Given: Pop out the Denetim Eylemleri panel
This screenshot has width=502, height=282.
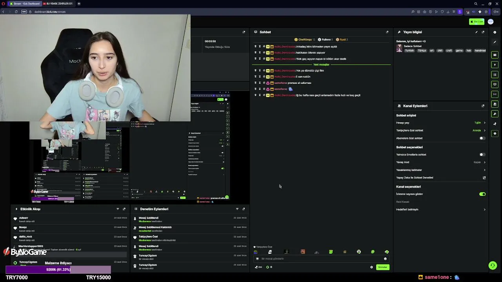Looking at the screenshot, I should click(243, 209).
